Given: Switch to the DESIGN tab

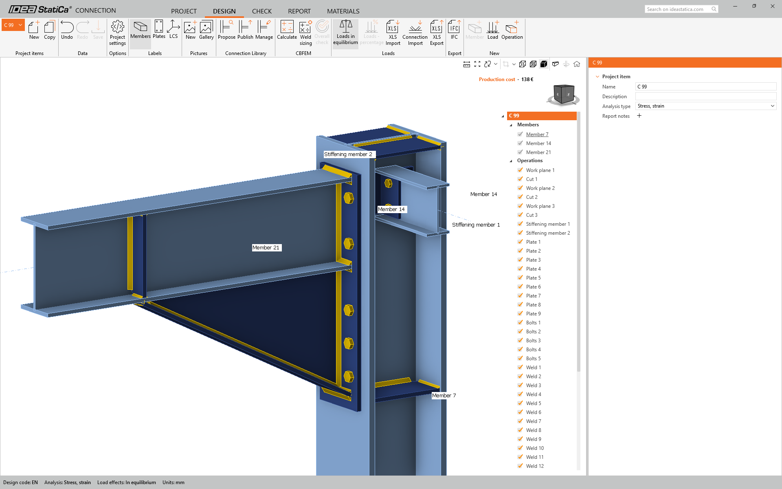Looking at the screenshot, I should coord(224,11).
